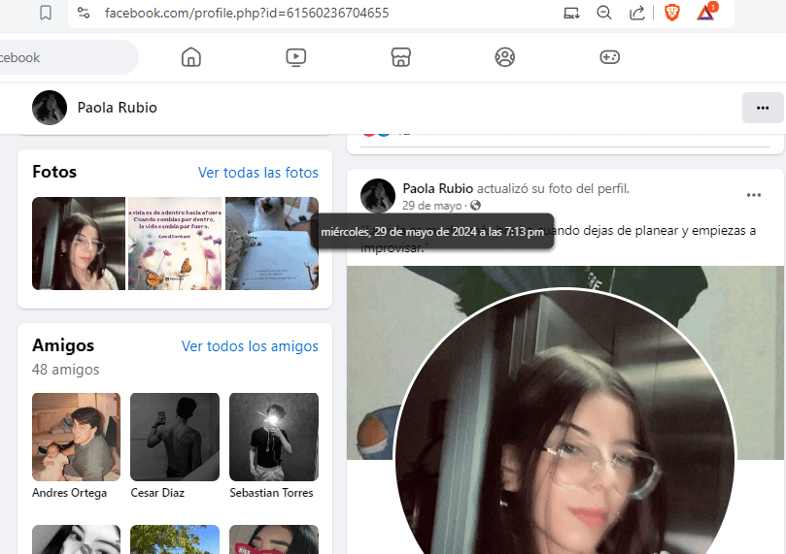Click the Facebook search field
This screenshot has width=786, height=554.
(x=68, y=57)
